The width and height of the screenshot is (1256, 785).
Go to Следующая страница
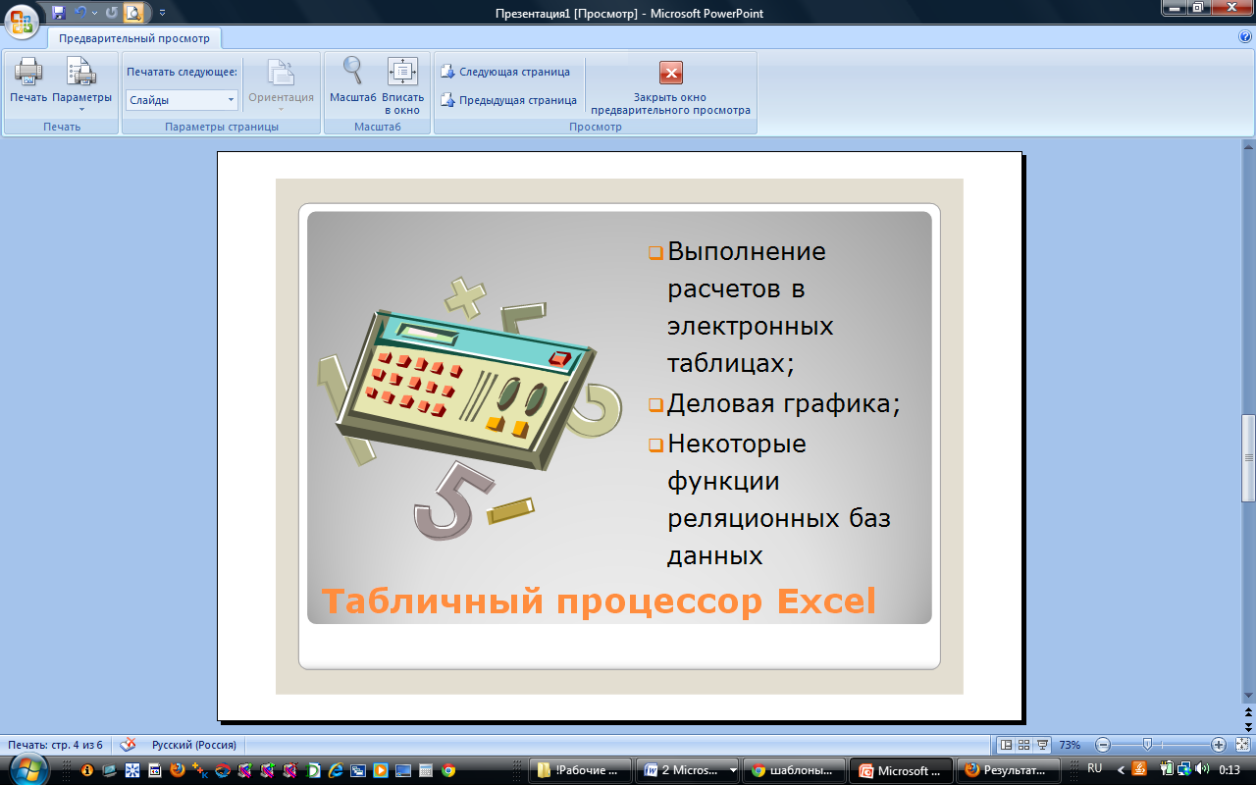click(x=505, y=72)
